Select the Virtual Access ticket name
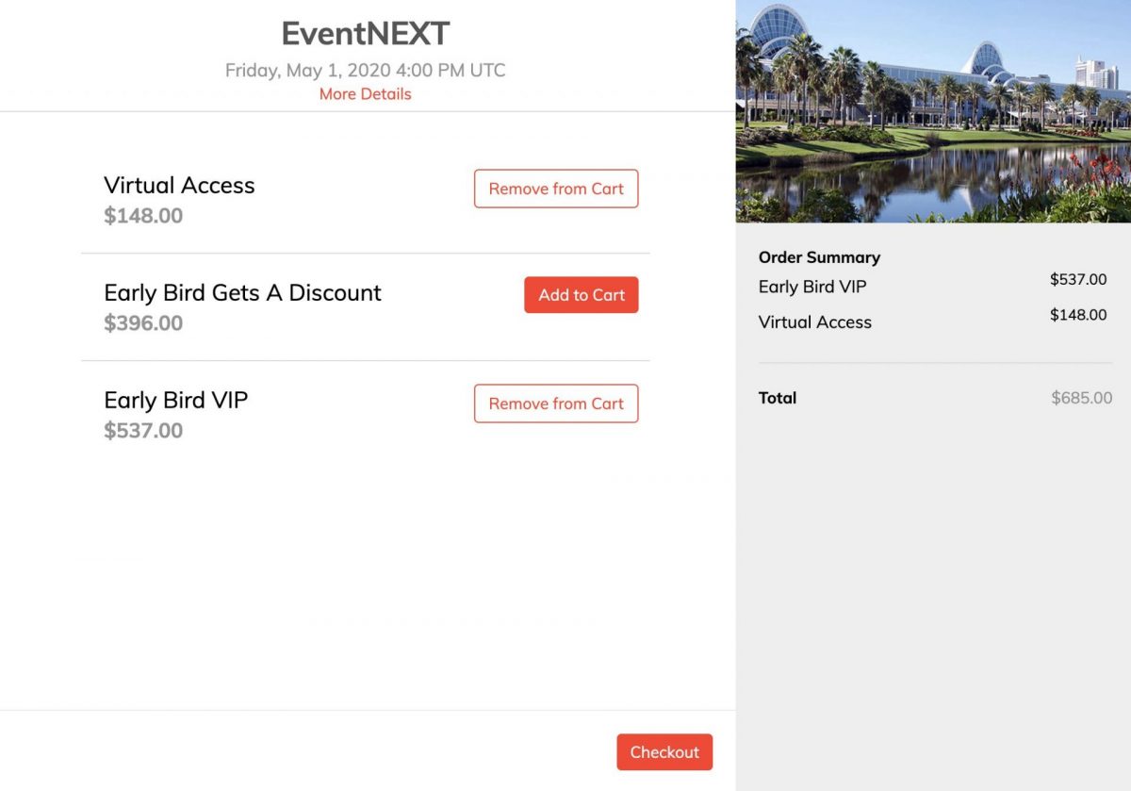This screenshot has width=1131, height=791. coord(179,185)
